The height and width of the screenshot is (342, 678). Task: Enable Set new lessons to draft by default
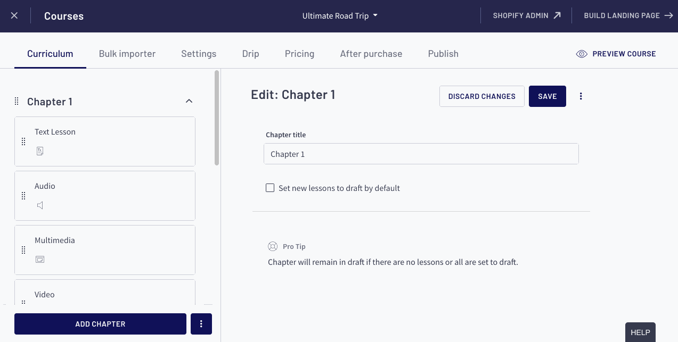(270, 188)
